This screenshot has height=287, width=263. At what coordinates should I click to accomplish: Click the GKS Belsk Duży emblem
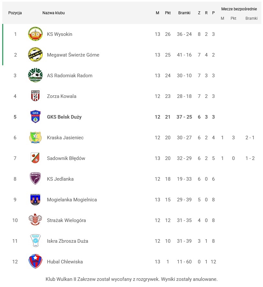(35, 117)
